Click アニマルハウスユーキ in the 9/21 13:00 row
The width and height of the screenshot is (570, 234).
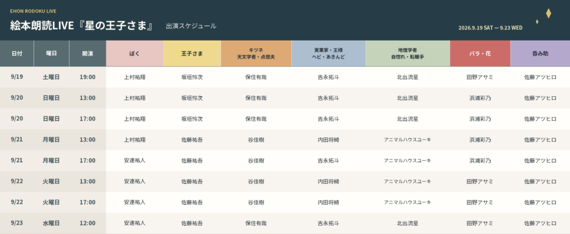click(x=408, y=140)
